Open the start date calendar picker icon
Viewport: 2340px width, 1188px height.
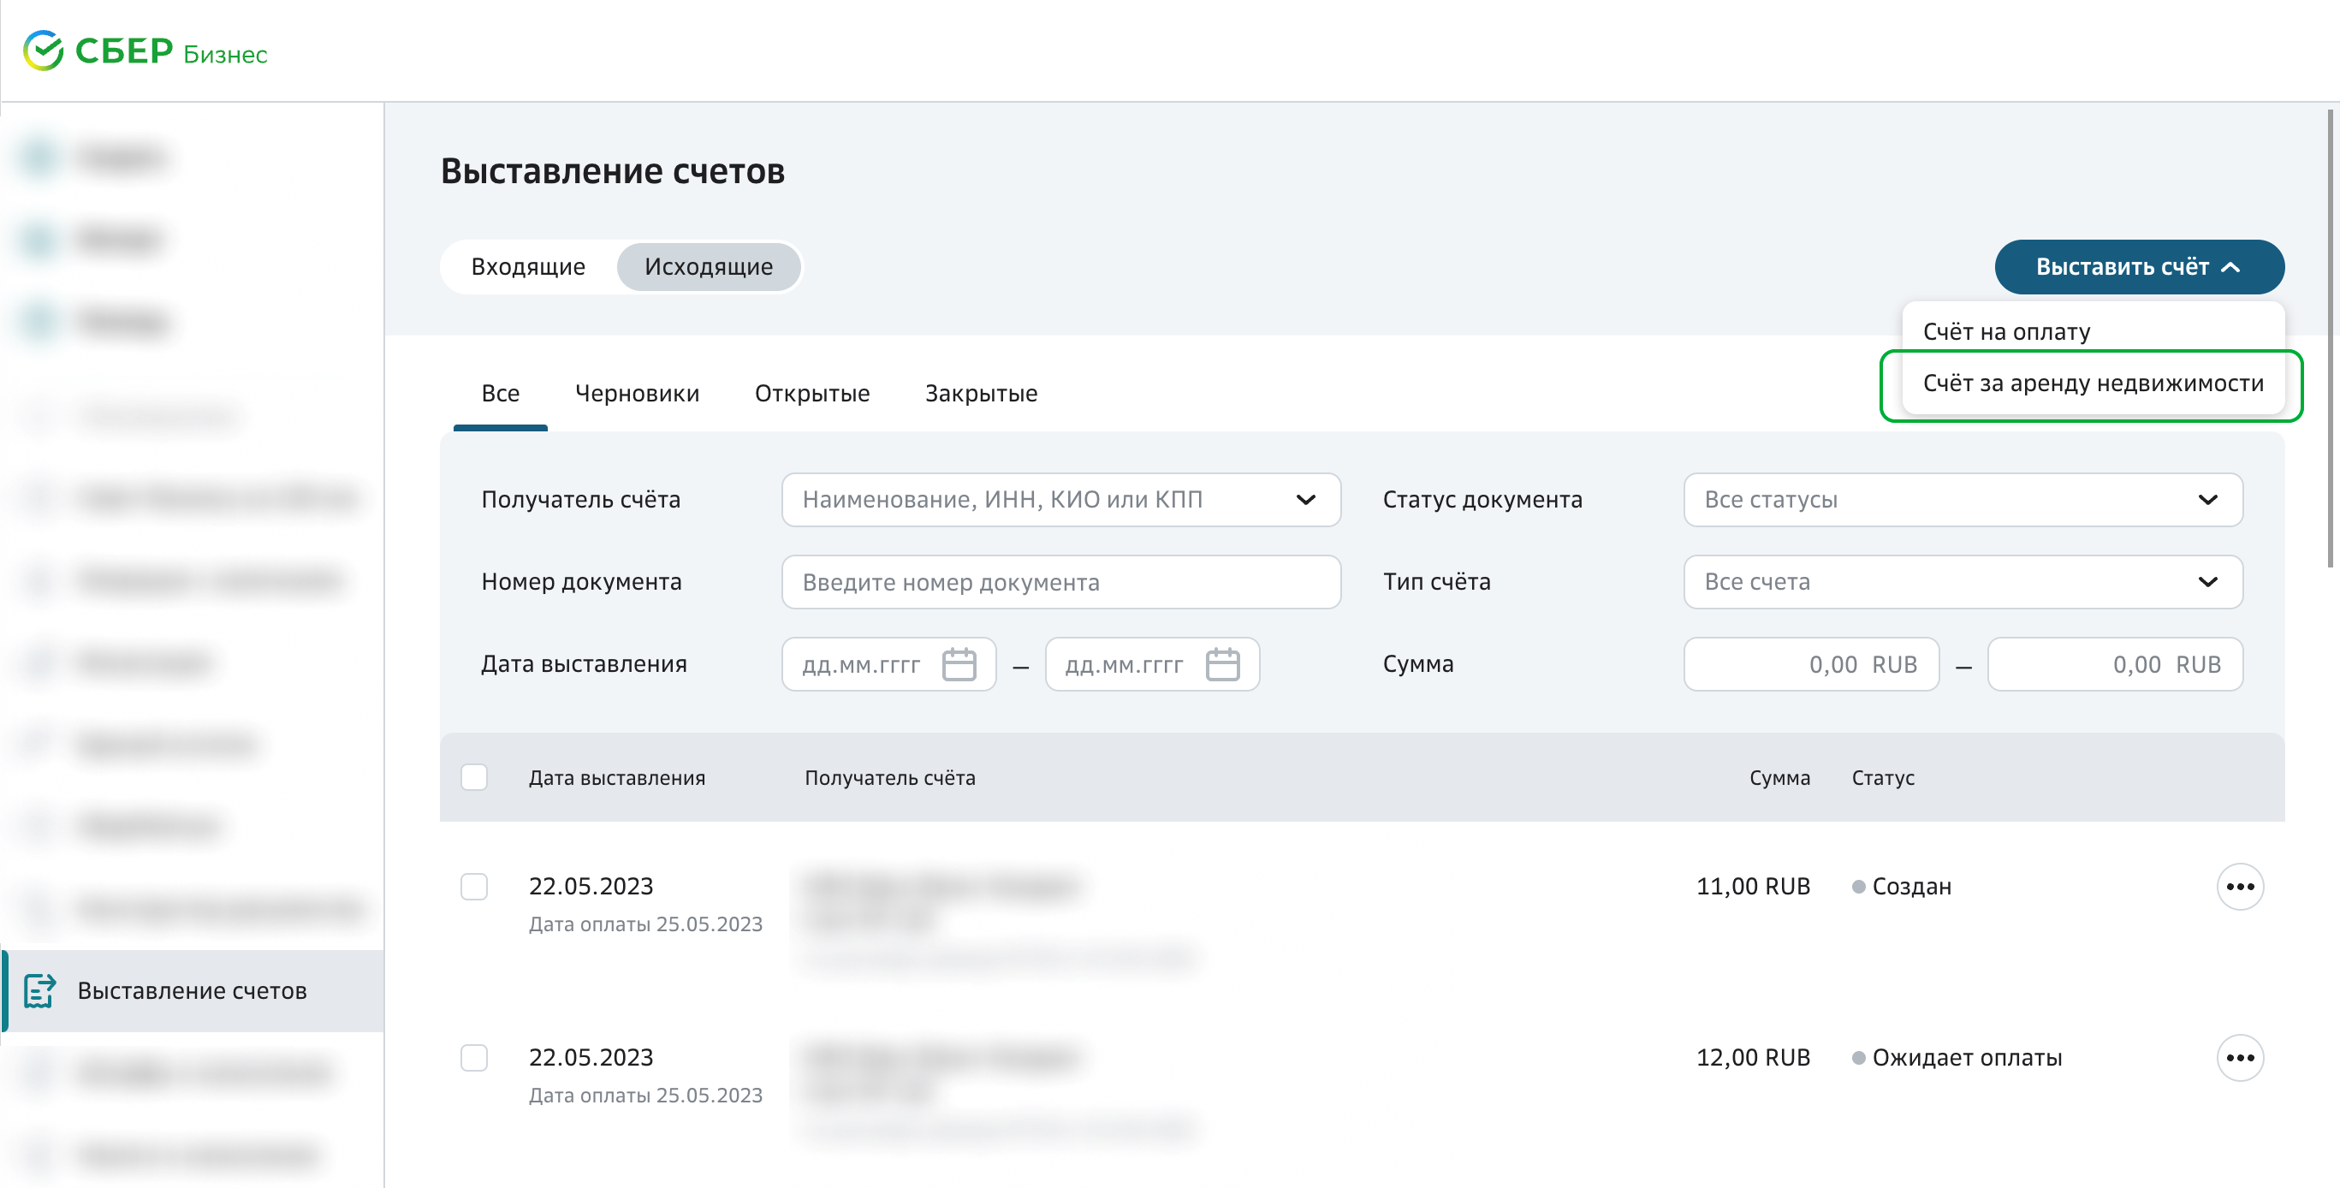[x=959, y=664]
